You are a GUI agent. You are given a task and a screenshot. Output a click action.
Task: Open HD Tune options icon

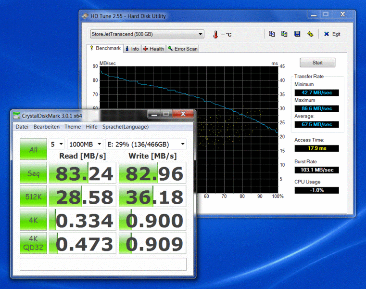point(310,34)
